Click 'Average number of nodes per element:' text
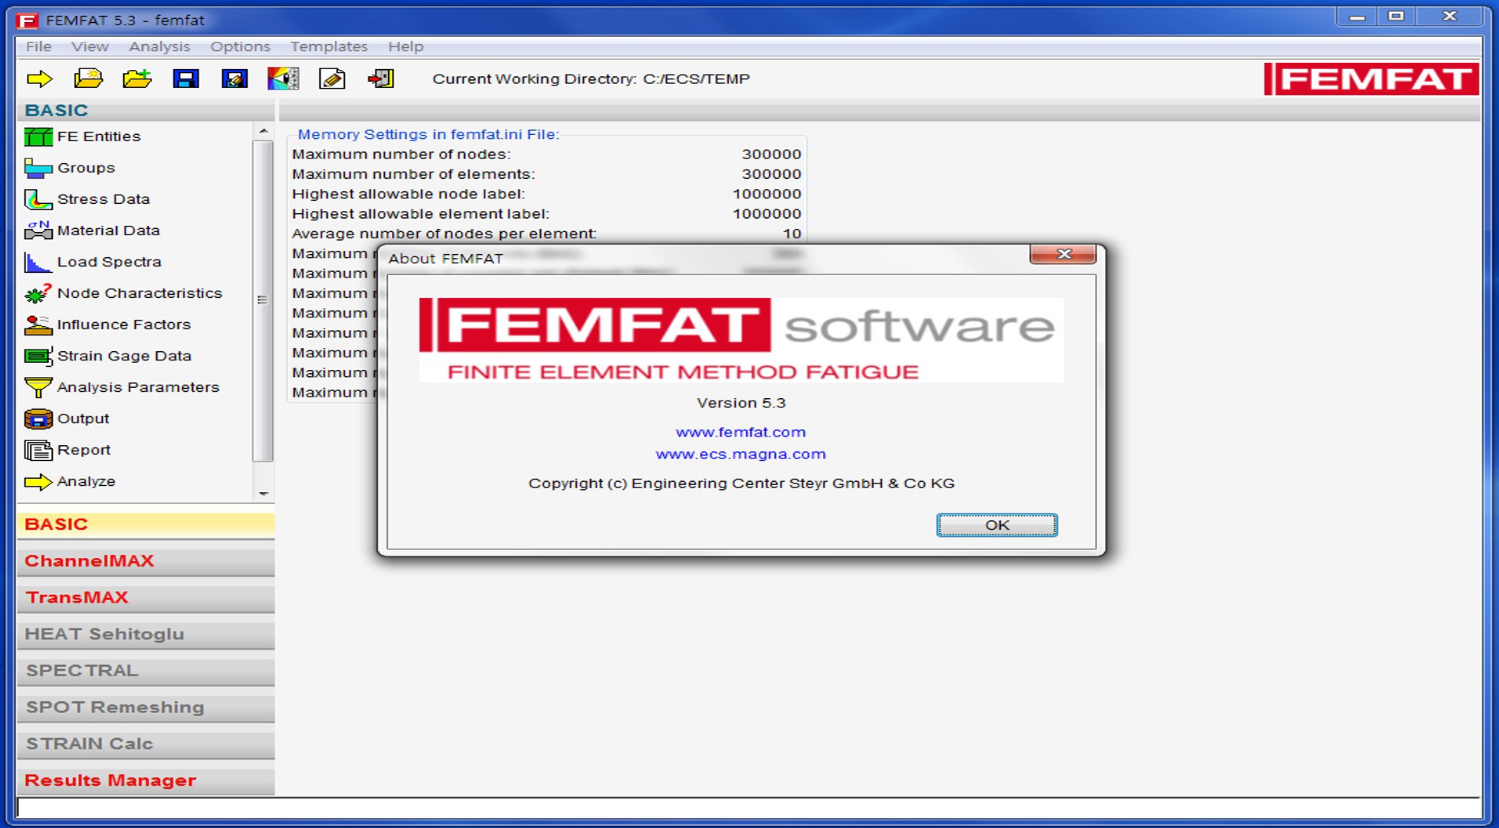 445,234
